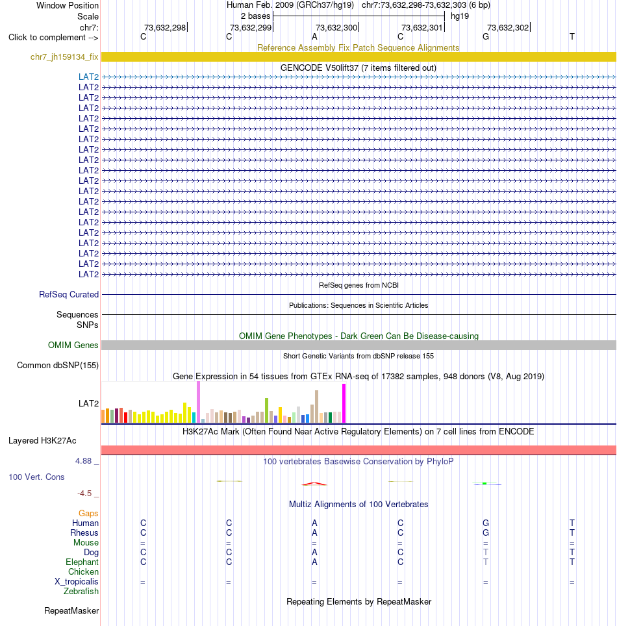Viewport: 617px width, 626px height.
Task: Click the Layered H3K27Ac label
Action: click(42, 440)
